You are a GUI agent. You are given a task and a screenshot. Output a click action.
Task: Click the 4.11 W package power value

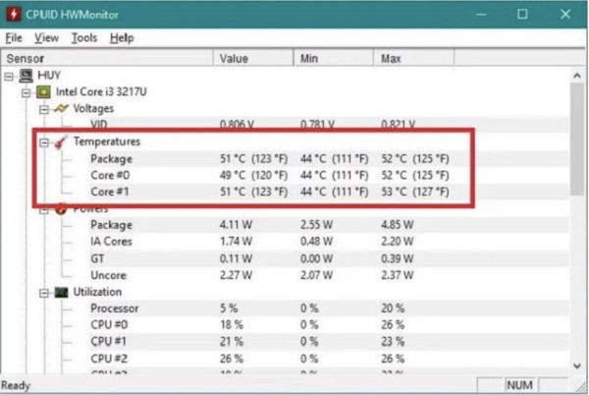236,225
